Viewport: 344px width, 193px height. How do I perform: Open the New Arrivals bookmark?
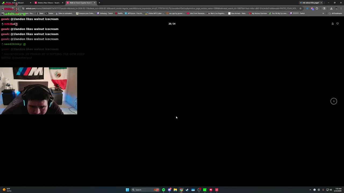click(x=237, y=13)
